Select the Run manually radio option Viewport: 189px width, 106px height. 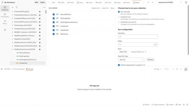point(119,12)
